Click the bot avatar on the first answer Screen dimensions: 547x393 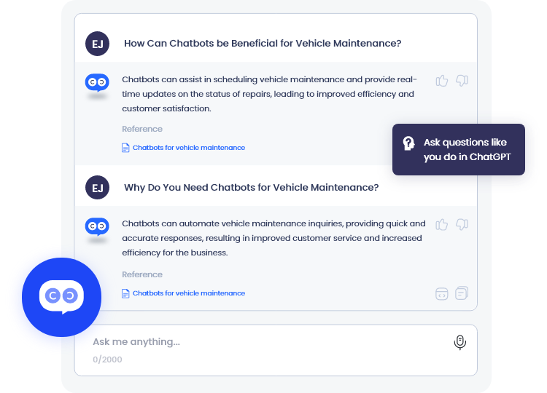point(97,83)
